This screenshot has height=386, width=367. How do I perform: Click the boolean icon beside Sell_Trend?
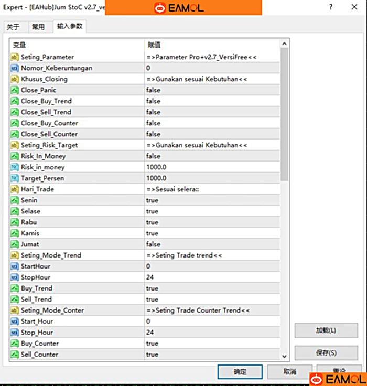15,299
